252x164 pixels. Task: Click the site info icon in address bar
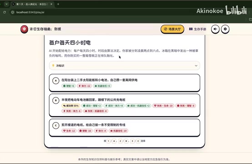[x=13, y=12]
